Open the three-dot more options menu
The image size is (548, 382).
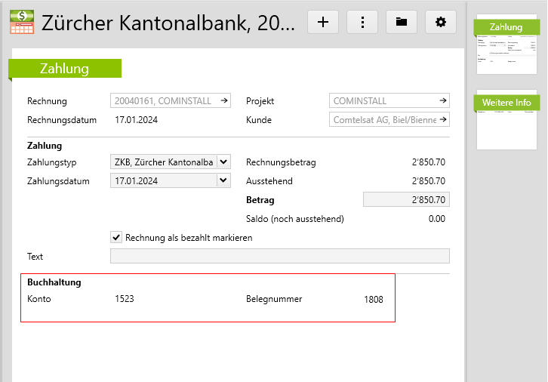click(x=362, y=22)
